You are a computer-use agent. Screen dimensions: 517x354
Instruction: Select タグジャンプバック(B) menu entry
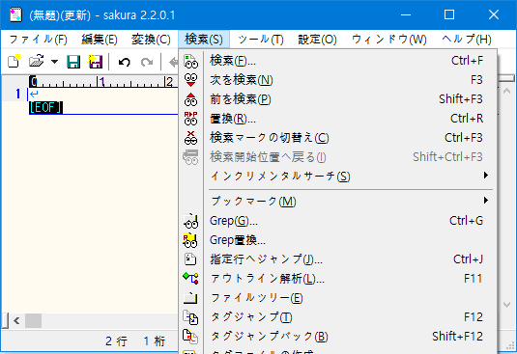(337, 337)
